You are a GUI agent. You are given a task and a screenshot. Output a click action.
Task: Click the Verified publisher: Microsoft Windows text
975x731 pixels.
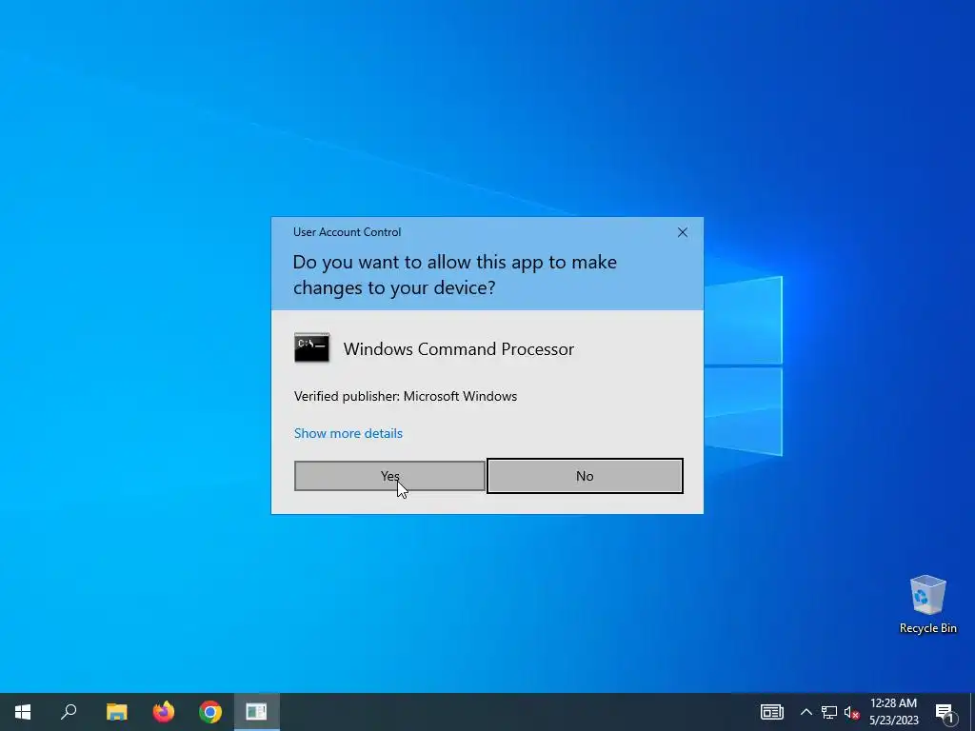406,396
